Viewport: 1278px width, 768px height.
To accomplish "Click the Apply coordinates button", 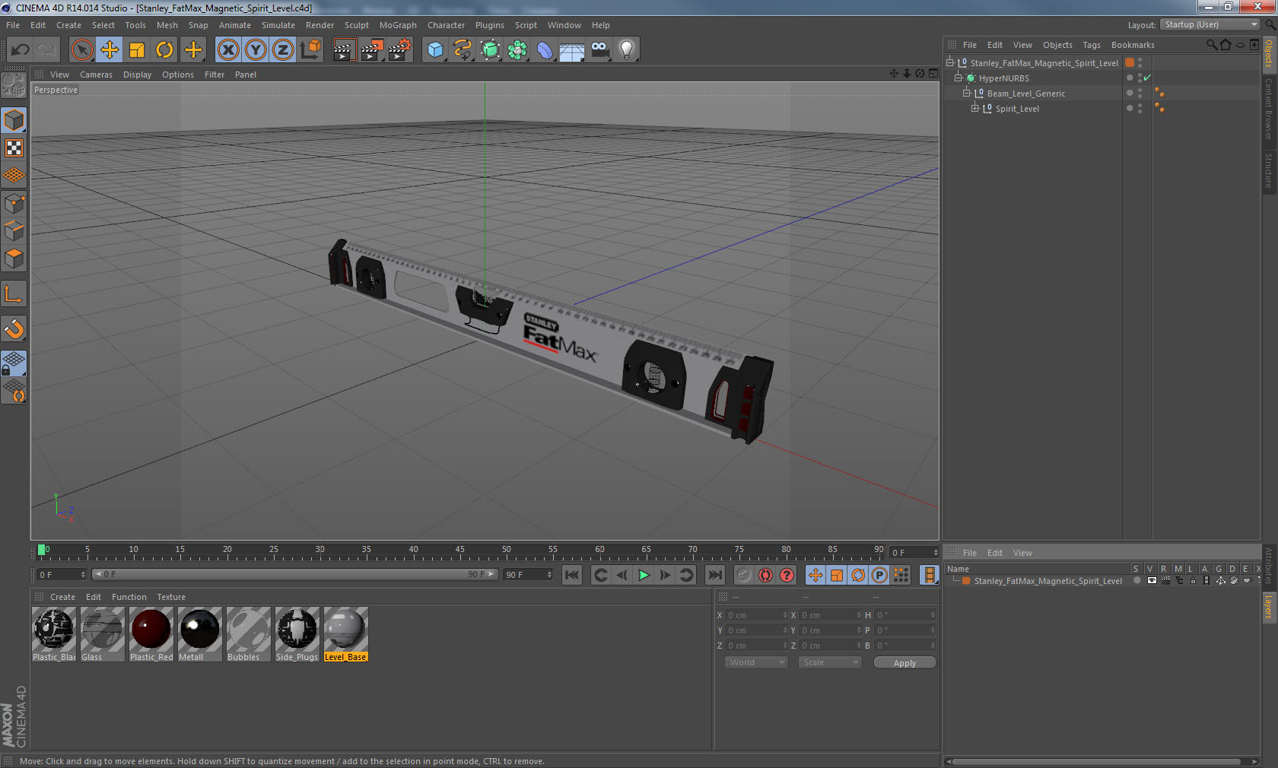I will [x=904, y=663].
